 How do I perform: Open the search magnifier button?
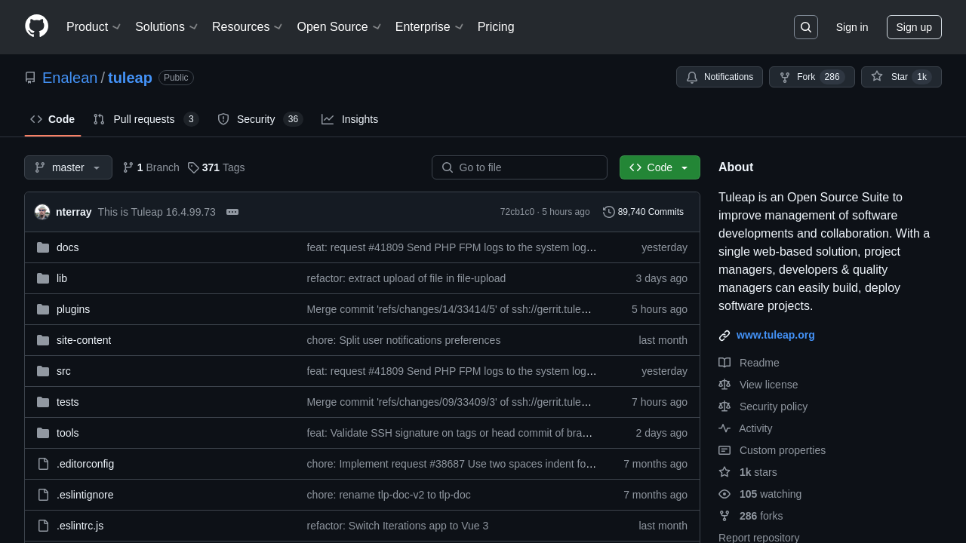[806, 27]
